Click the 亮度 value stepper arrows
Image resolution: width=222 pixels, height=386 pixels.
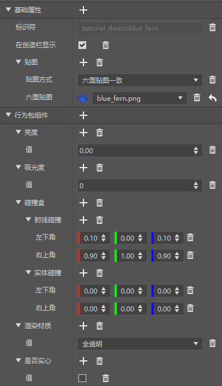click(x=196, y=150)
